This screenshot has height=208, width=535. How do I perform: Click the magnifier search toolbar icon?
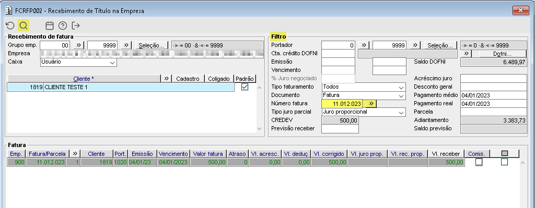pyautogui.click(x=24, y=25)
